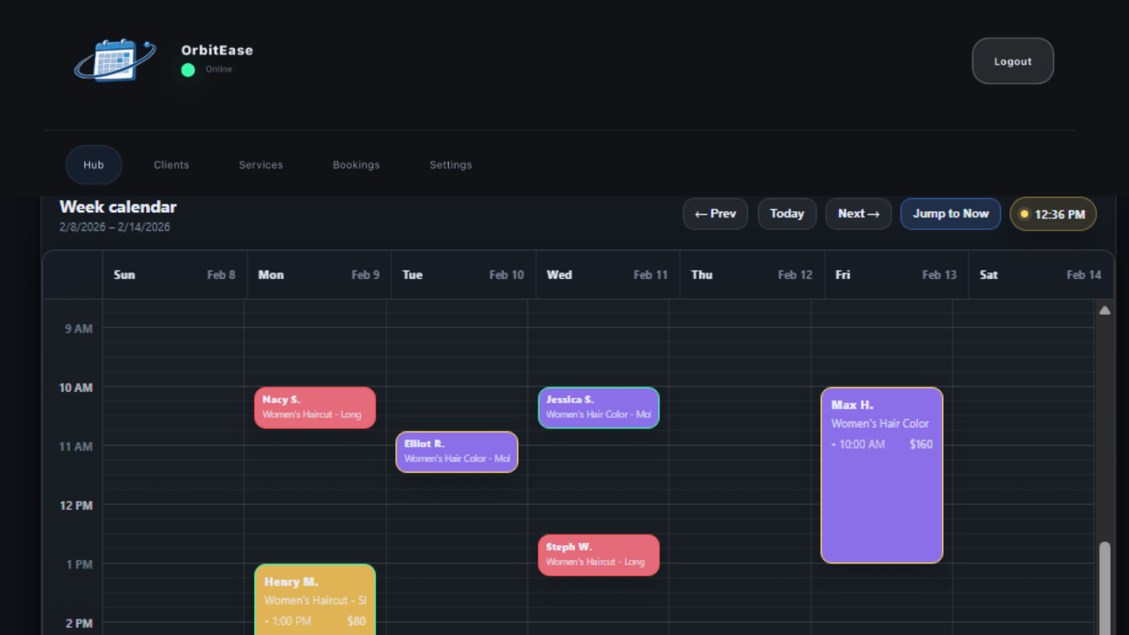Open Jessica S. hair color appointment
The image size is (1129, 635).
point(599,407)
